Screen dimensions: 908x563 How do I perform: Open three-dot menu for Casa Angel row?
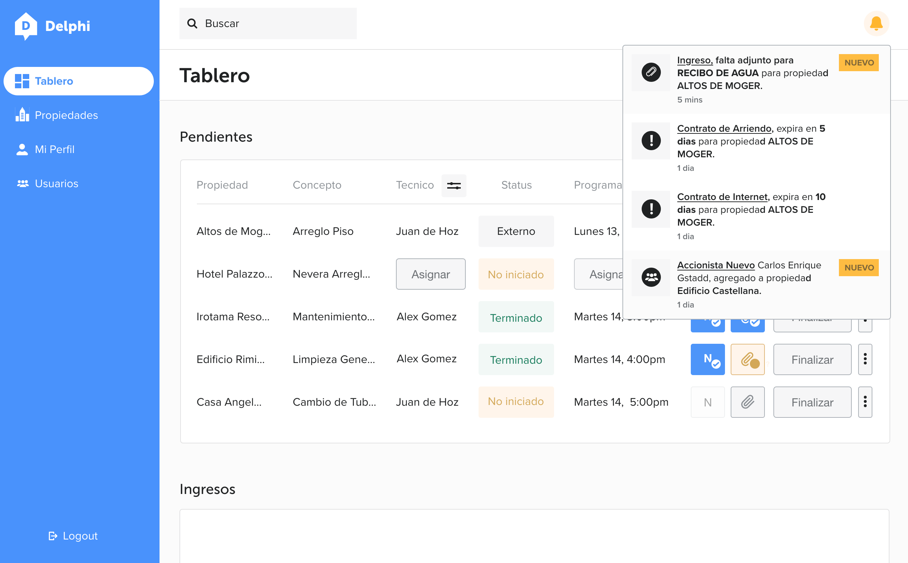865,402
